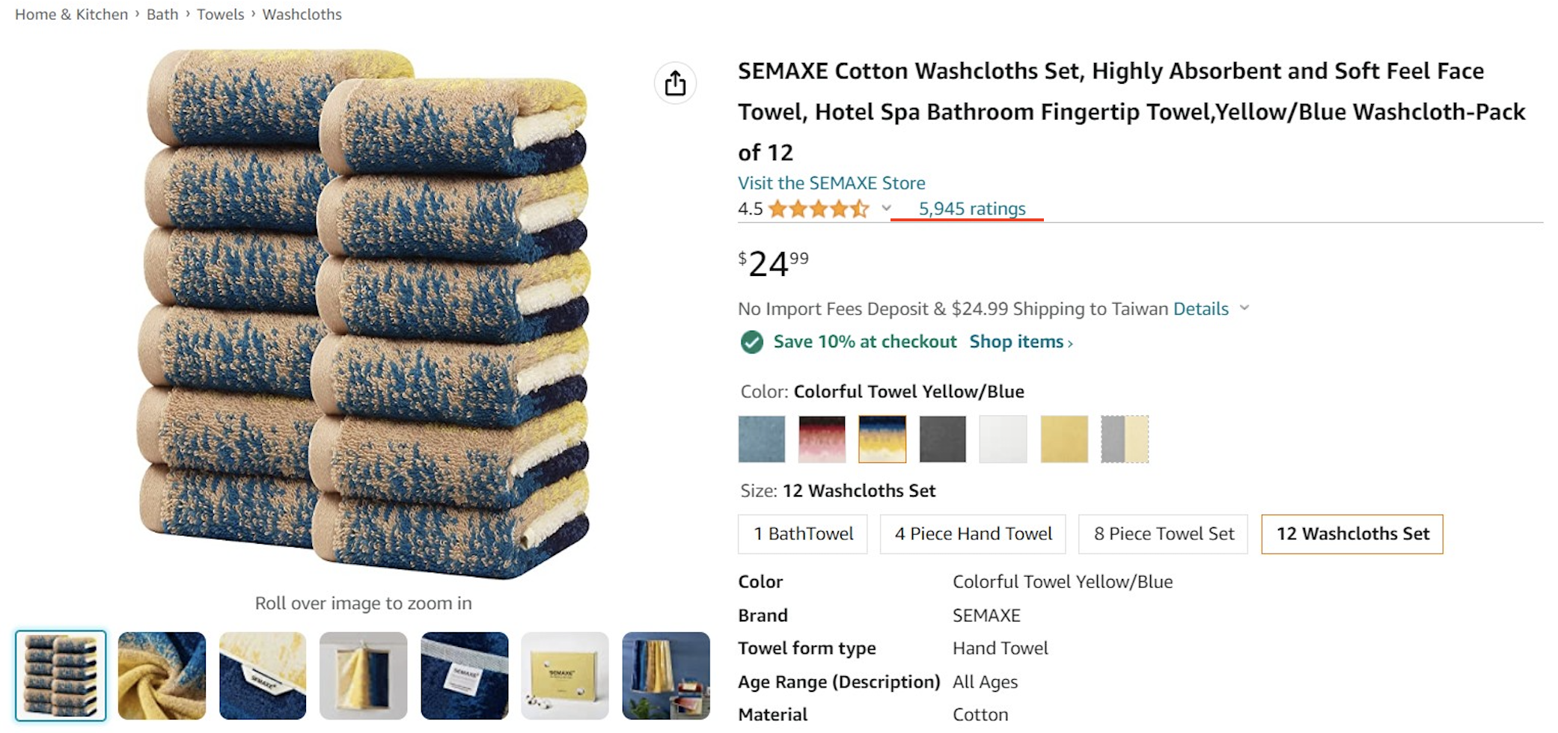The image size is (1558, 733).
Task: Go to the Towels breadcrumb category
Action: 220,14
